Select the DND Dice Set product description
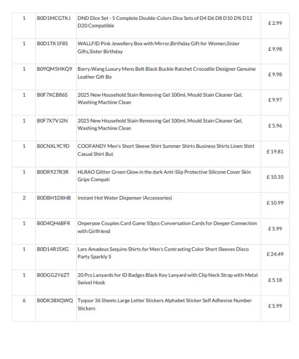This screenshot has width=299, height=359. point(165,22)
